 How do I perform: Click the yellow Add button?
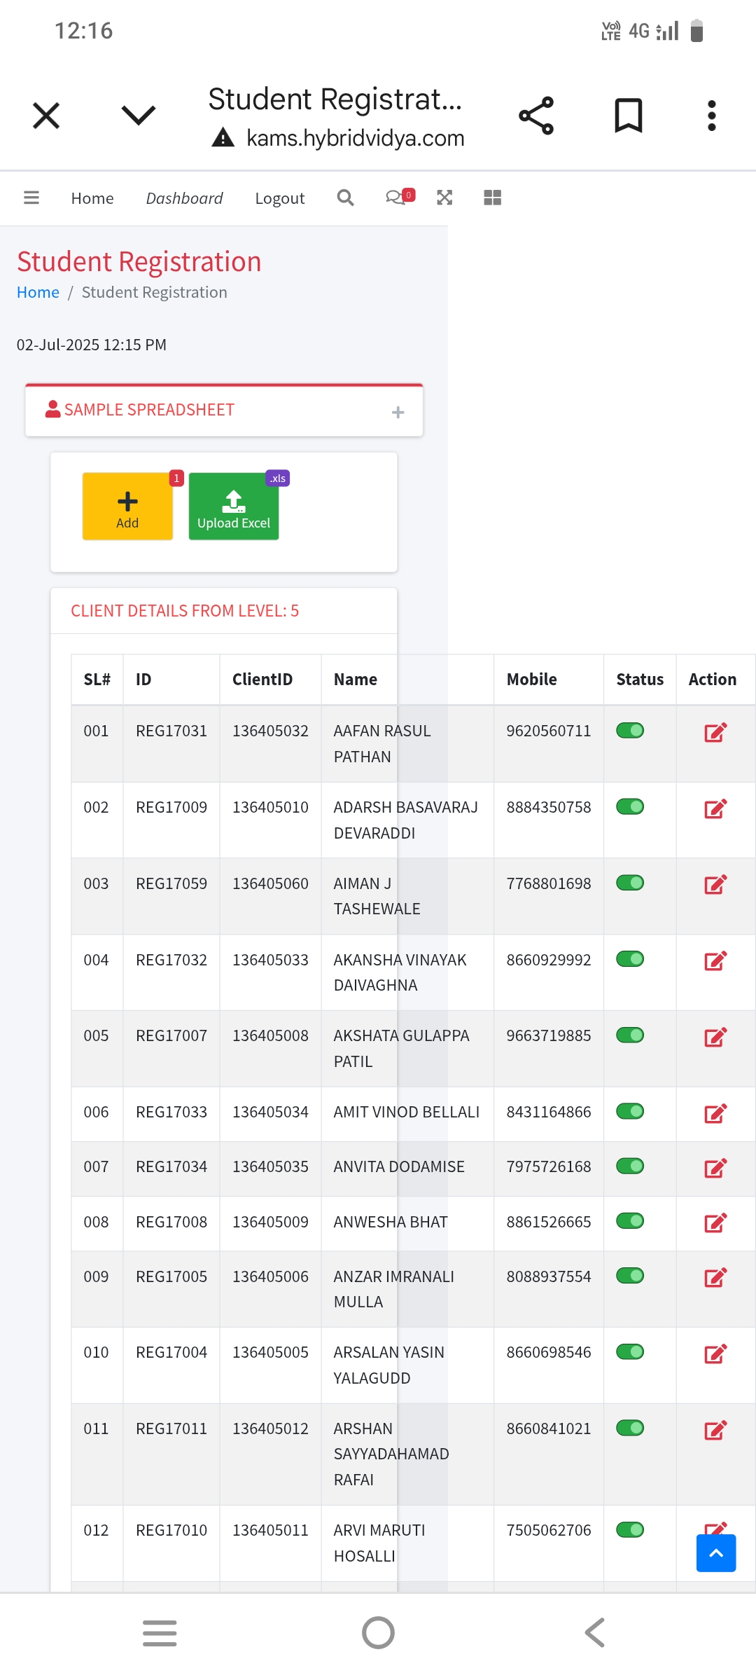pos(127,507)
